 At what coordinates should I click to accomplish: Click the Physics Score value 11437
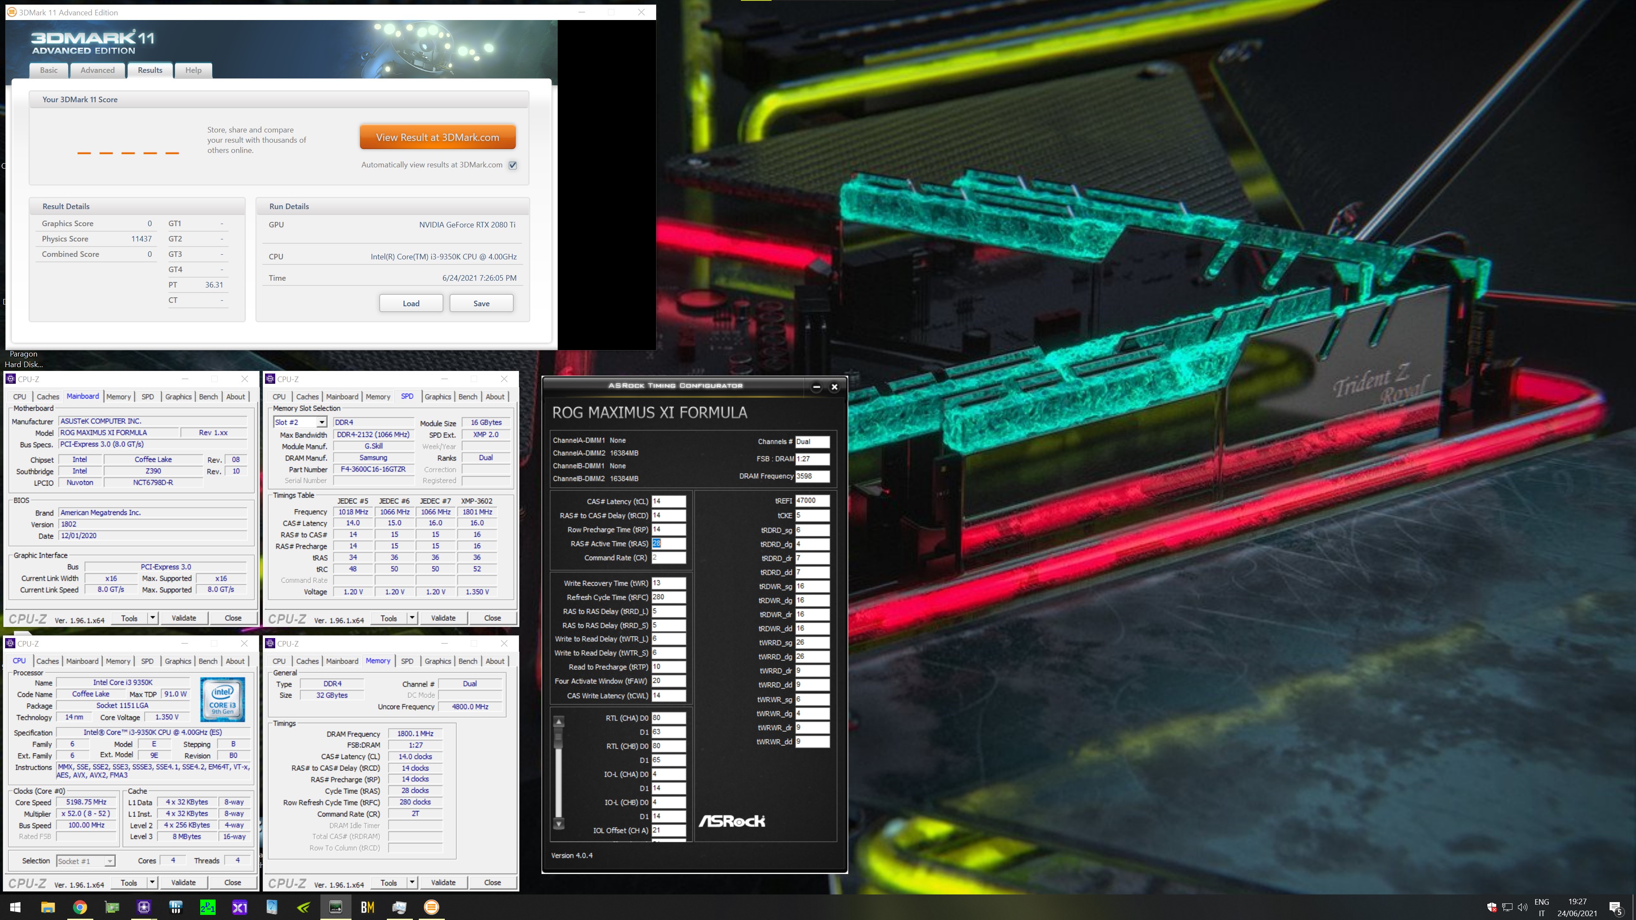[141, 239]
